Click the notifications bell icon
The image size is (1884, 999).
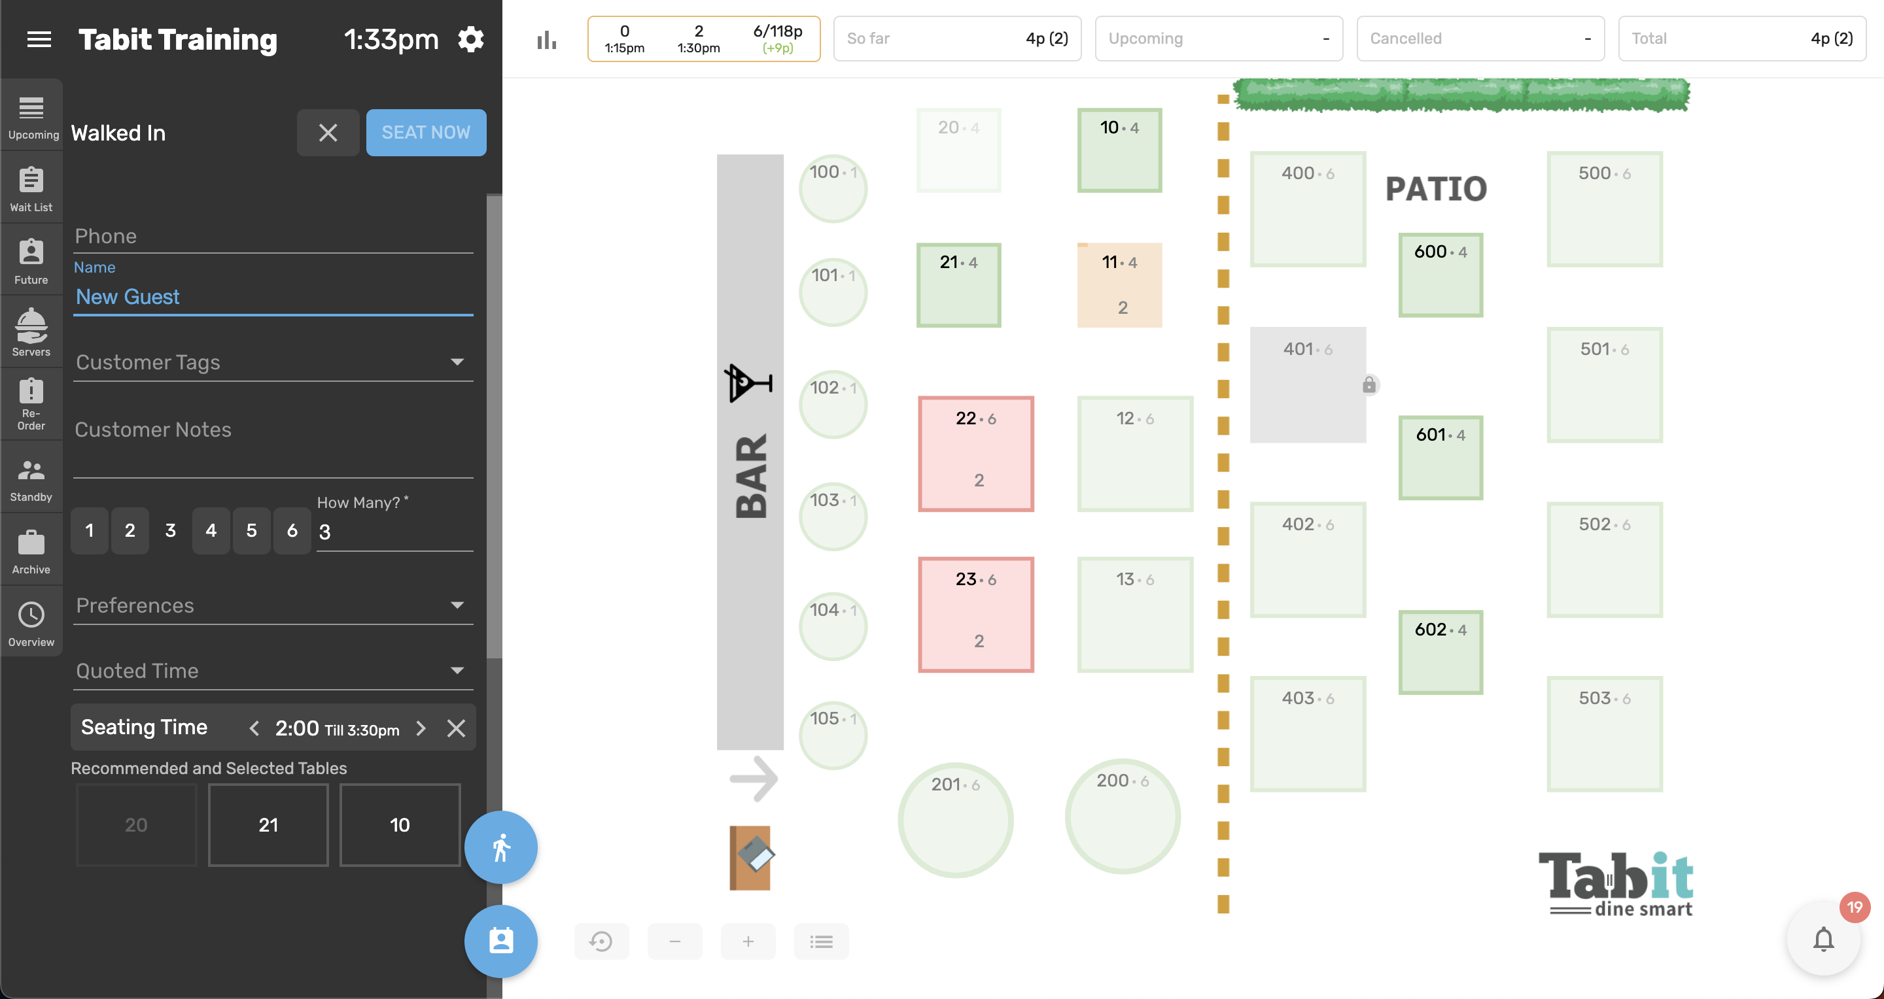(1823, 939)
